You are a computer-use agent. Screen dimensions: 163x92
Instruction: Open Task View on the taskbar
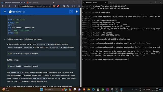coord(75,89)
